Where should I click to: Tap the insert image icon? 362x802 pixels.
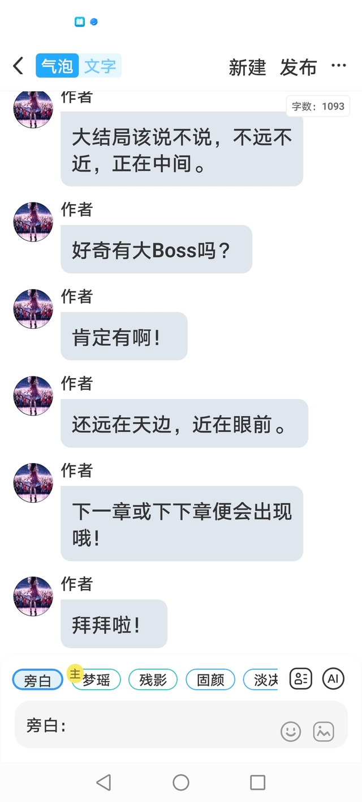(324, 731)
